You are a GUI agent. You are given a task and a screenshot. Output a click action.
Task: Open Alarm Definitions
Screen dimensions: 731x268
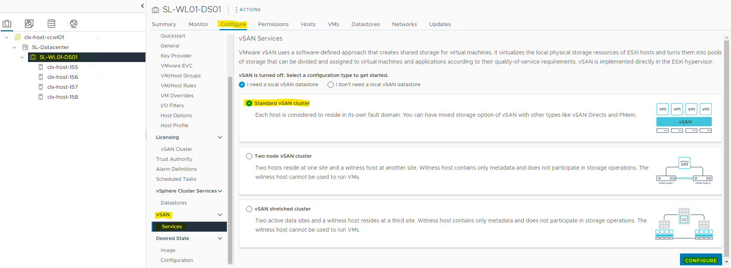coord(177,169)
